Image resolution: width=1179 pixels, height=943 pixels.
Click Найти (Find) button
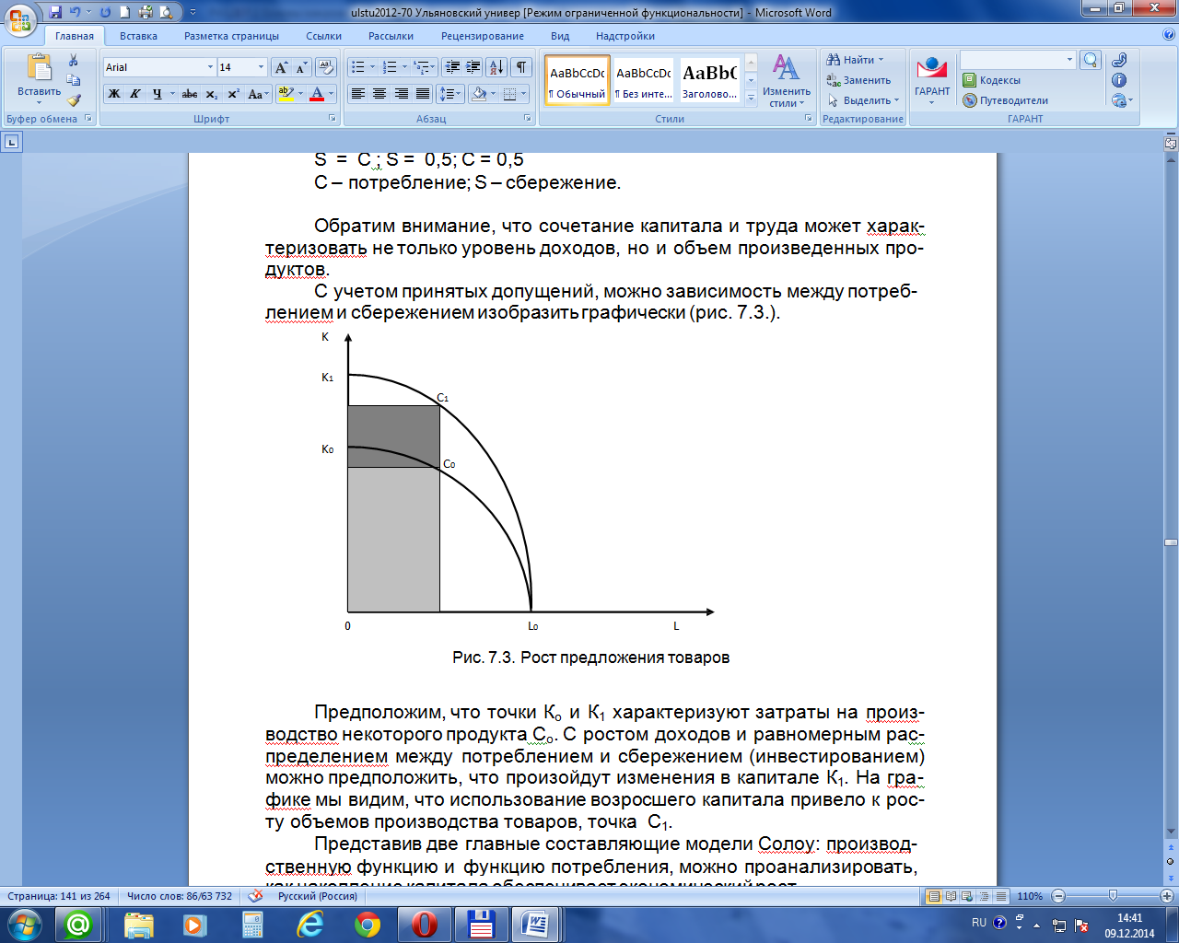tap(855, 60)
